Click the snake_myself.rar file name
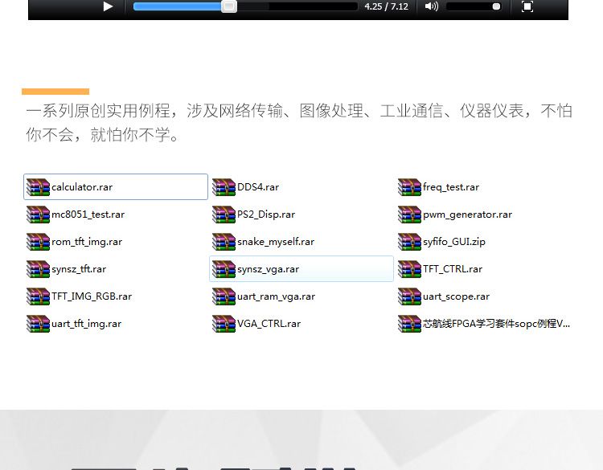603x470 pixels. click(x=276, y=242)
